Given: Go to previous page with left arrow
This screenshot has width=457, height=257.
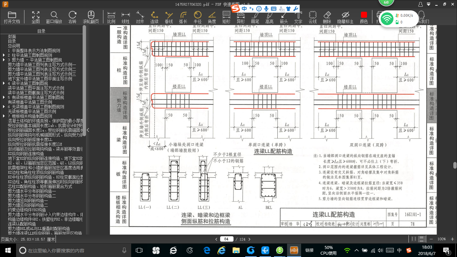Looking at the screenshot, I should pyautogui.click(x=216, y=239).
